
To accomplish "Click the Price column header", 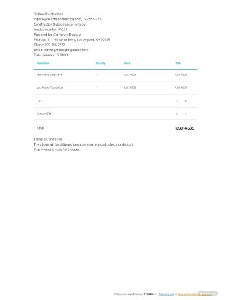I will click(x=127, y=64).
